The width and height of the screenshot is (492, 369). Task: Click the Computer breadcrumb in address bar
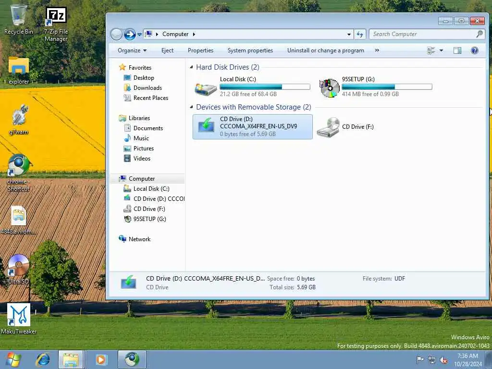pos(175,34)
